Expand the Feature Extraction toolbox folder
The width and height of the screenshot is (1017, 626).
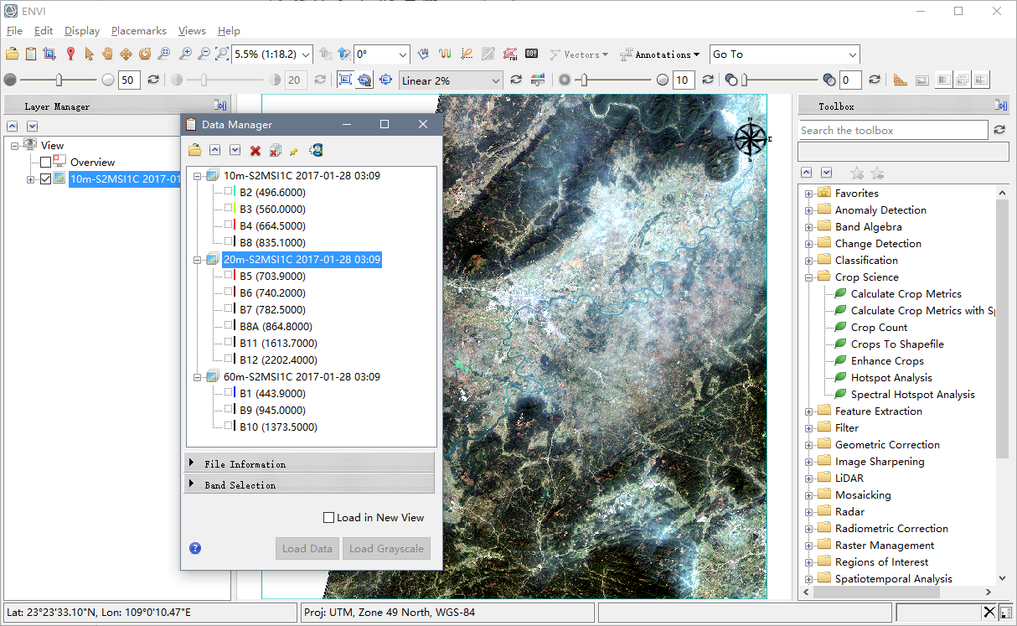[809, 411]
